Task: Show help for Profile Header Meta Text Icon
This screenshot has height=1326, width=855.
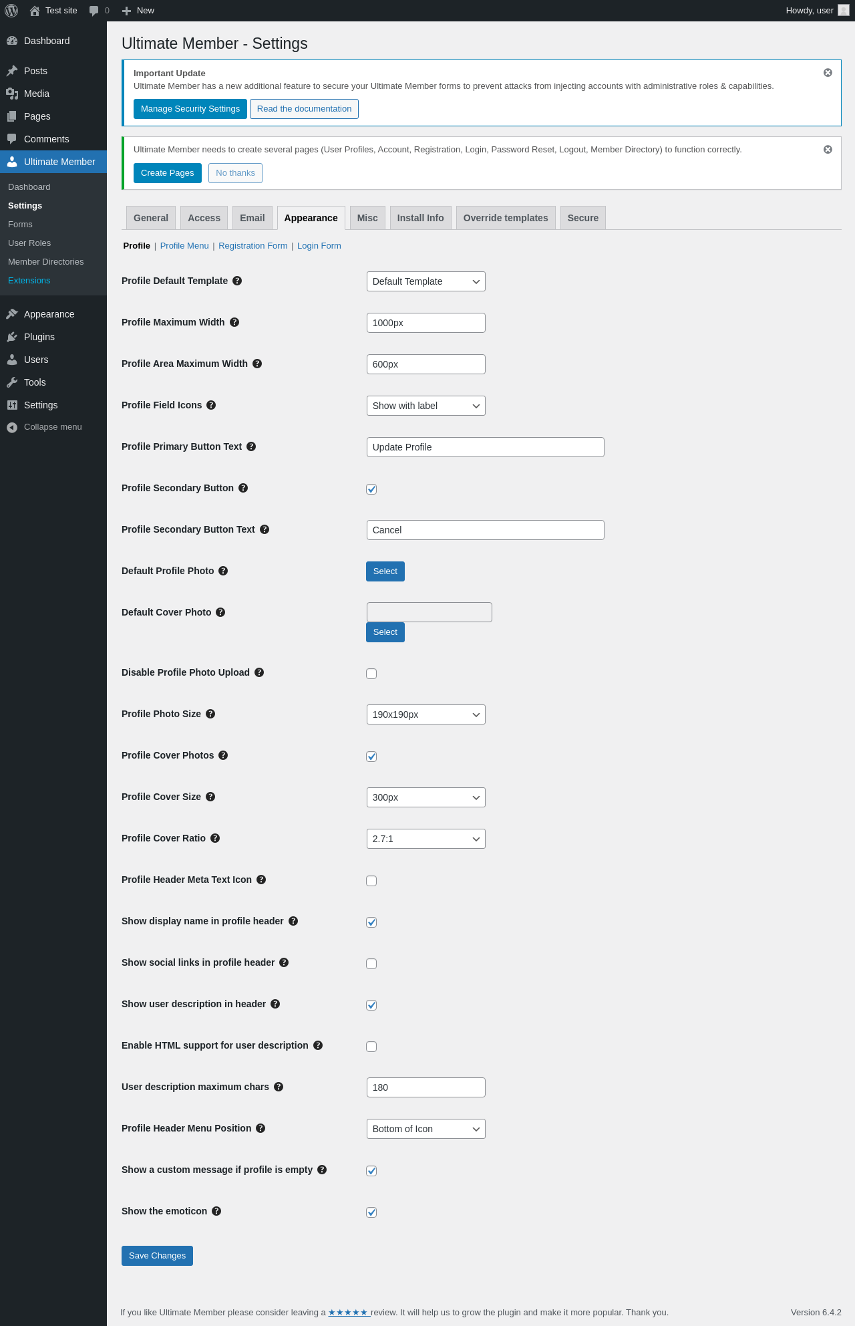Action: pos(261,880)
